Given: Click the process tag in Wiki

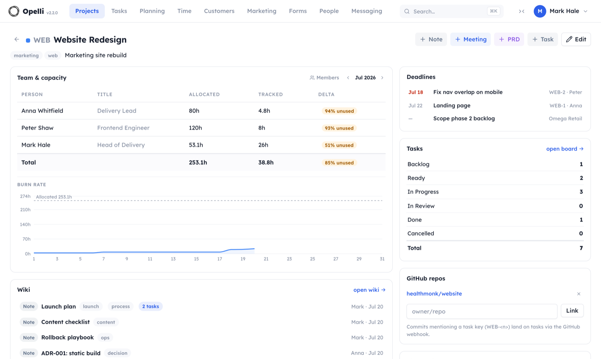Looking at the screenshot, I should tap(121, 307).
